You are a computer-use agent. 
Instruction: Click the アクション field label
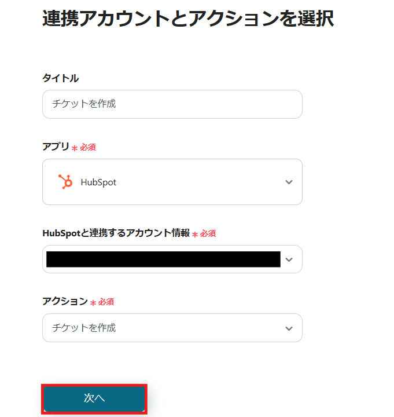click(65, 301)
